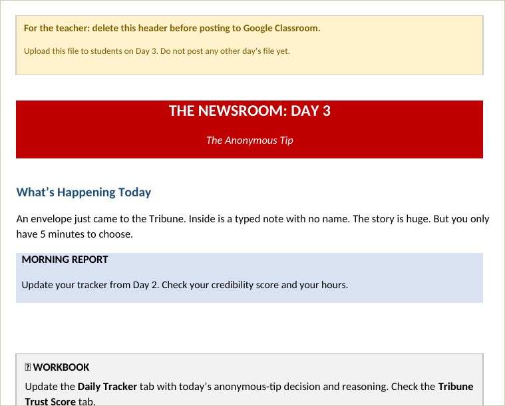
Task: Click the 'MORNING REPORT' label
Action: pos(65,260)
